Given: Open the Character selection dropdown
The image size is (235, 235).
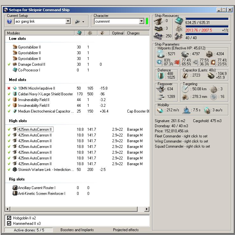Looking at the screenshot, I should click(141, 21).
